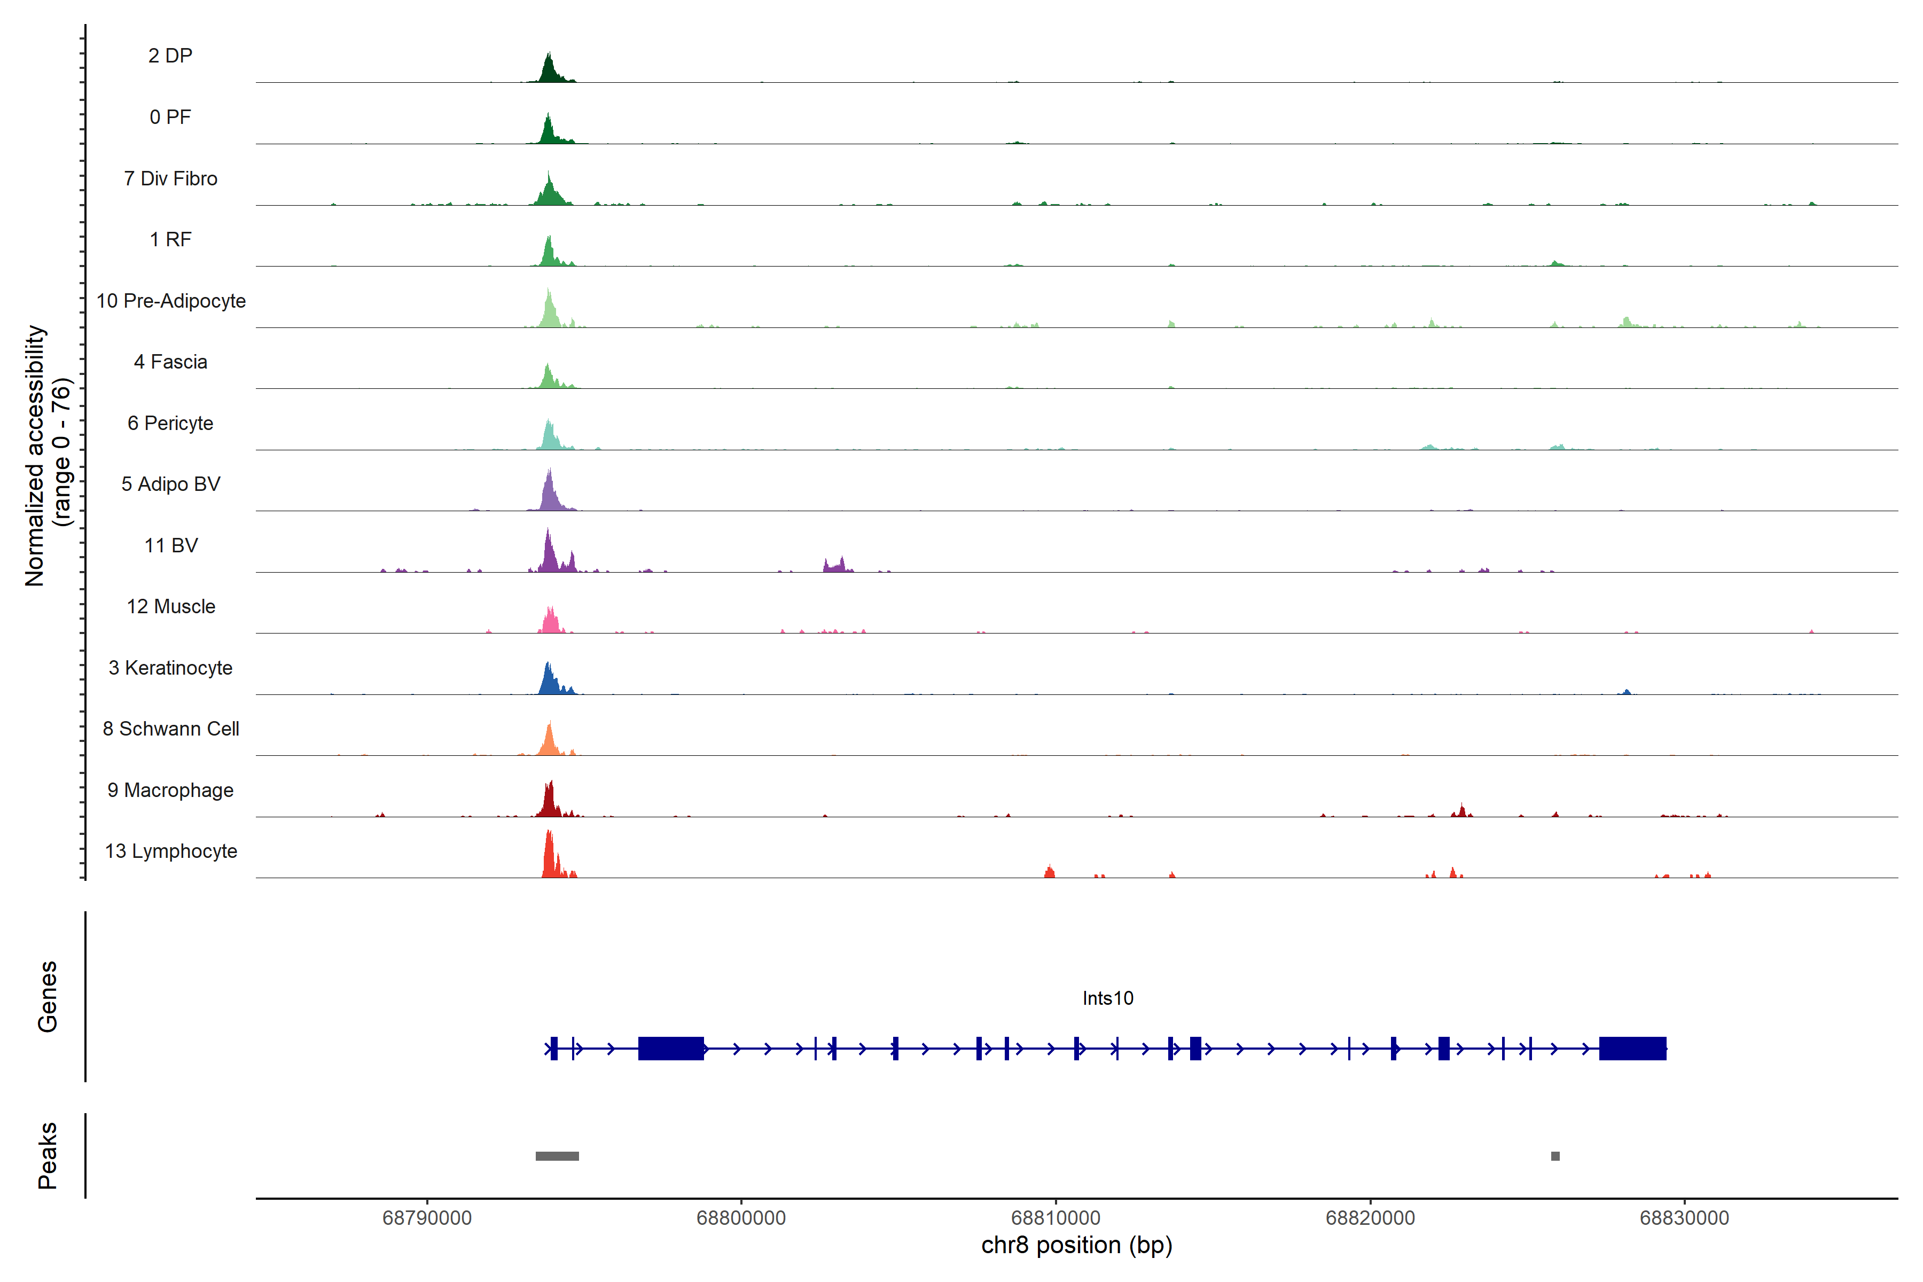Click the first large Ints10 exon block
This screenshot has height=1282, width=1923.
coord(670,1048)
